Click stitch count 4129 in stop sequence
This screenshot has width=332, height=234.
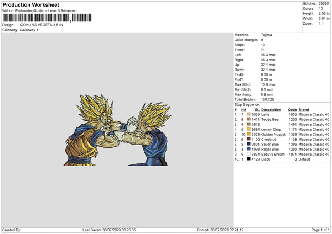pyautogui.click(x=255, y=159)
